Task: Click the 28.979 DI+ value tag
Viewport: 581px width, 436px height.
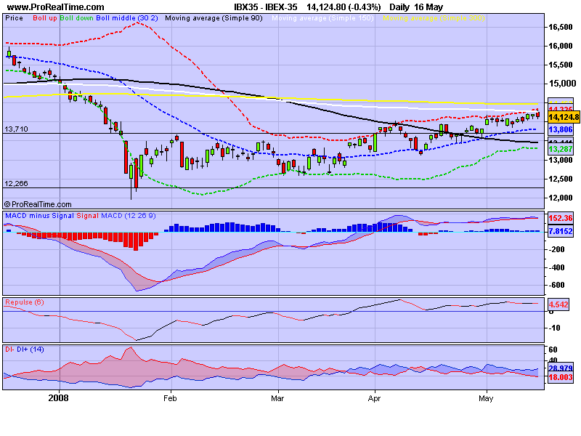Action: click(561, 368)
